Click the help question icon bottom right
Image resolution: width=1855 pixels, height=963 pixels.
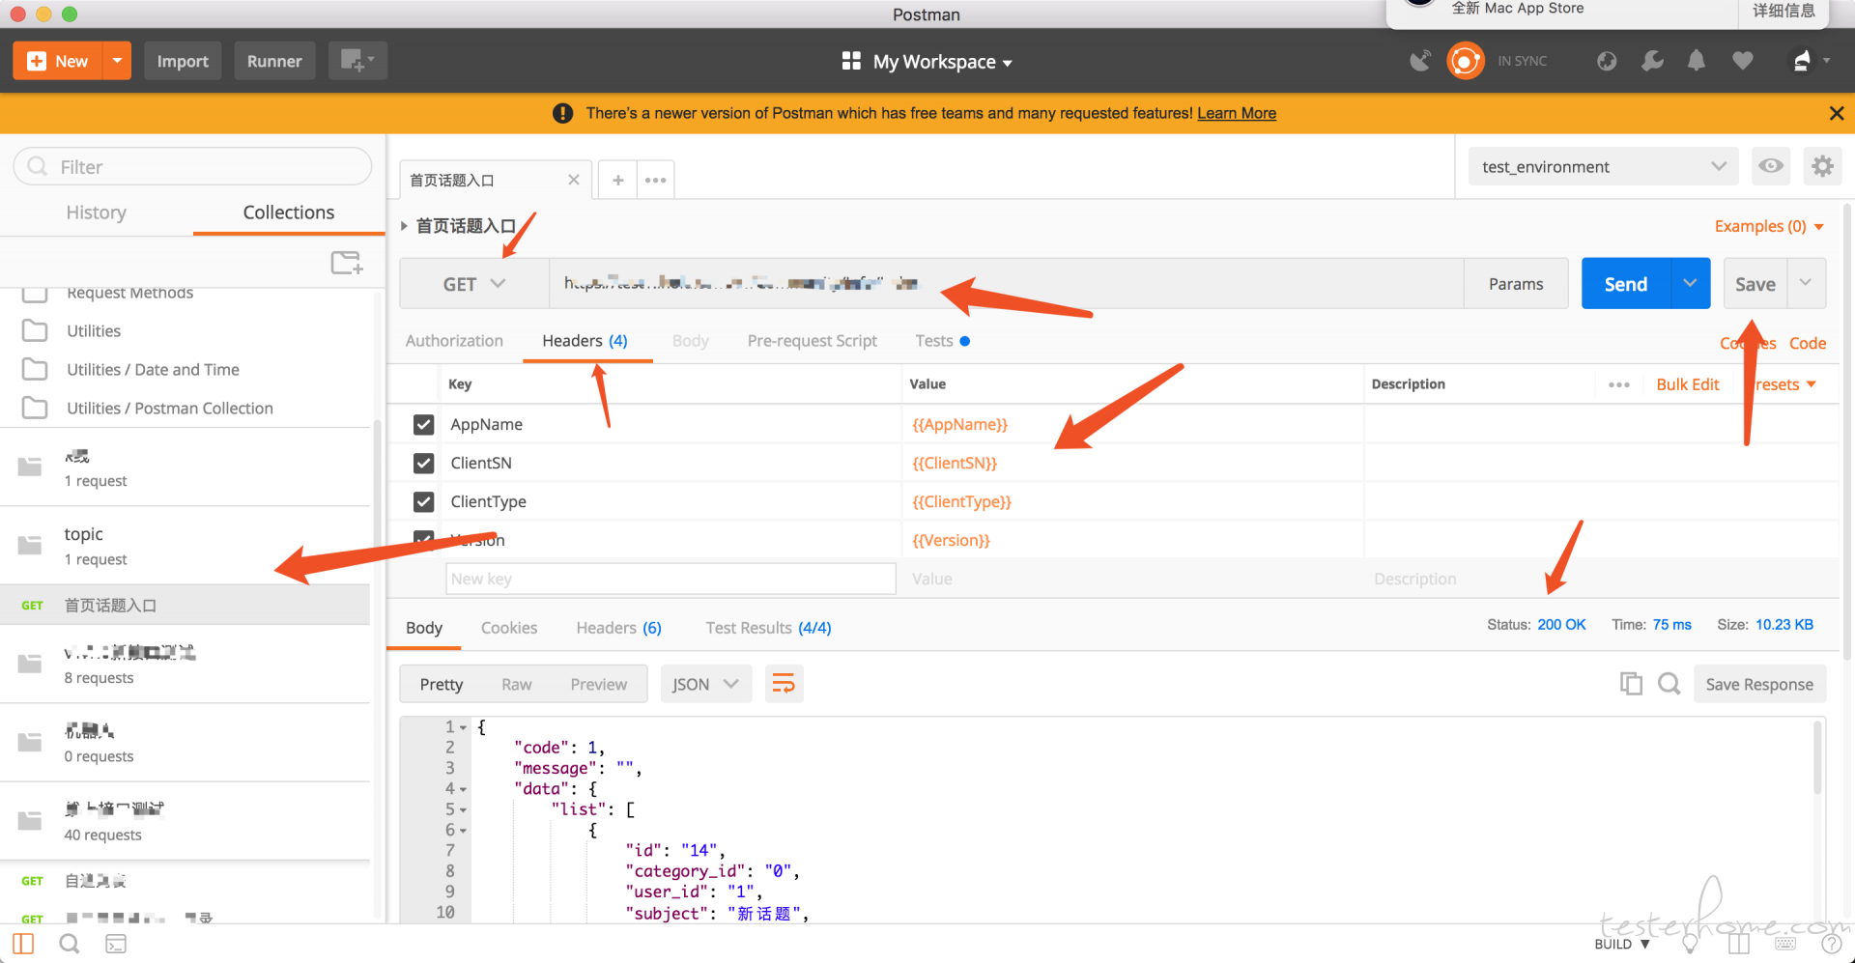tap(1830, 944)
